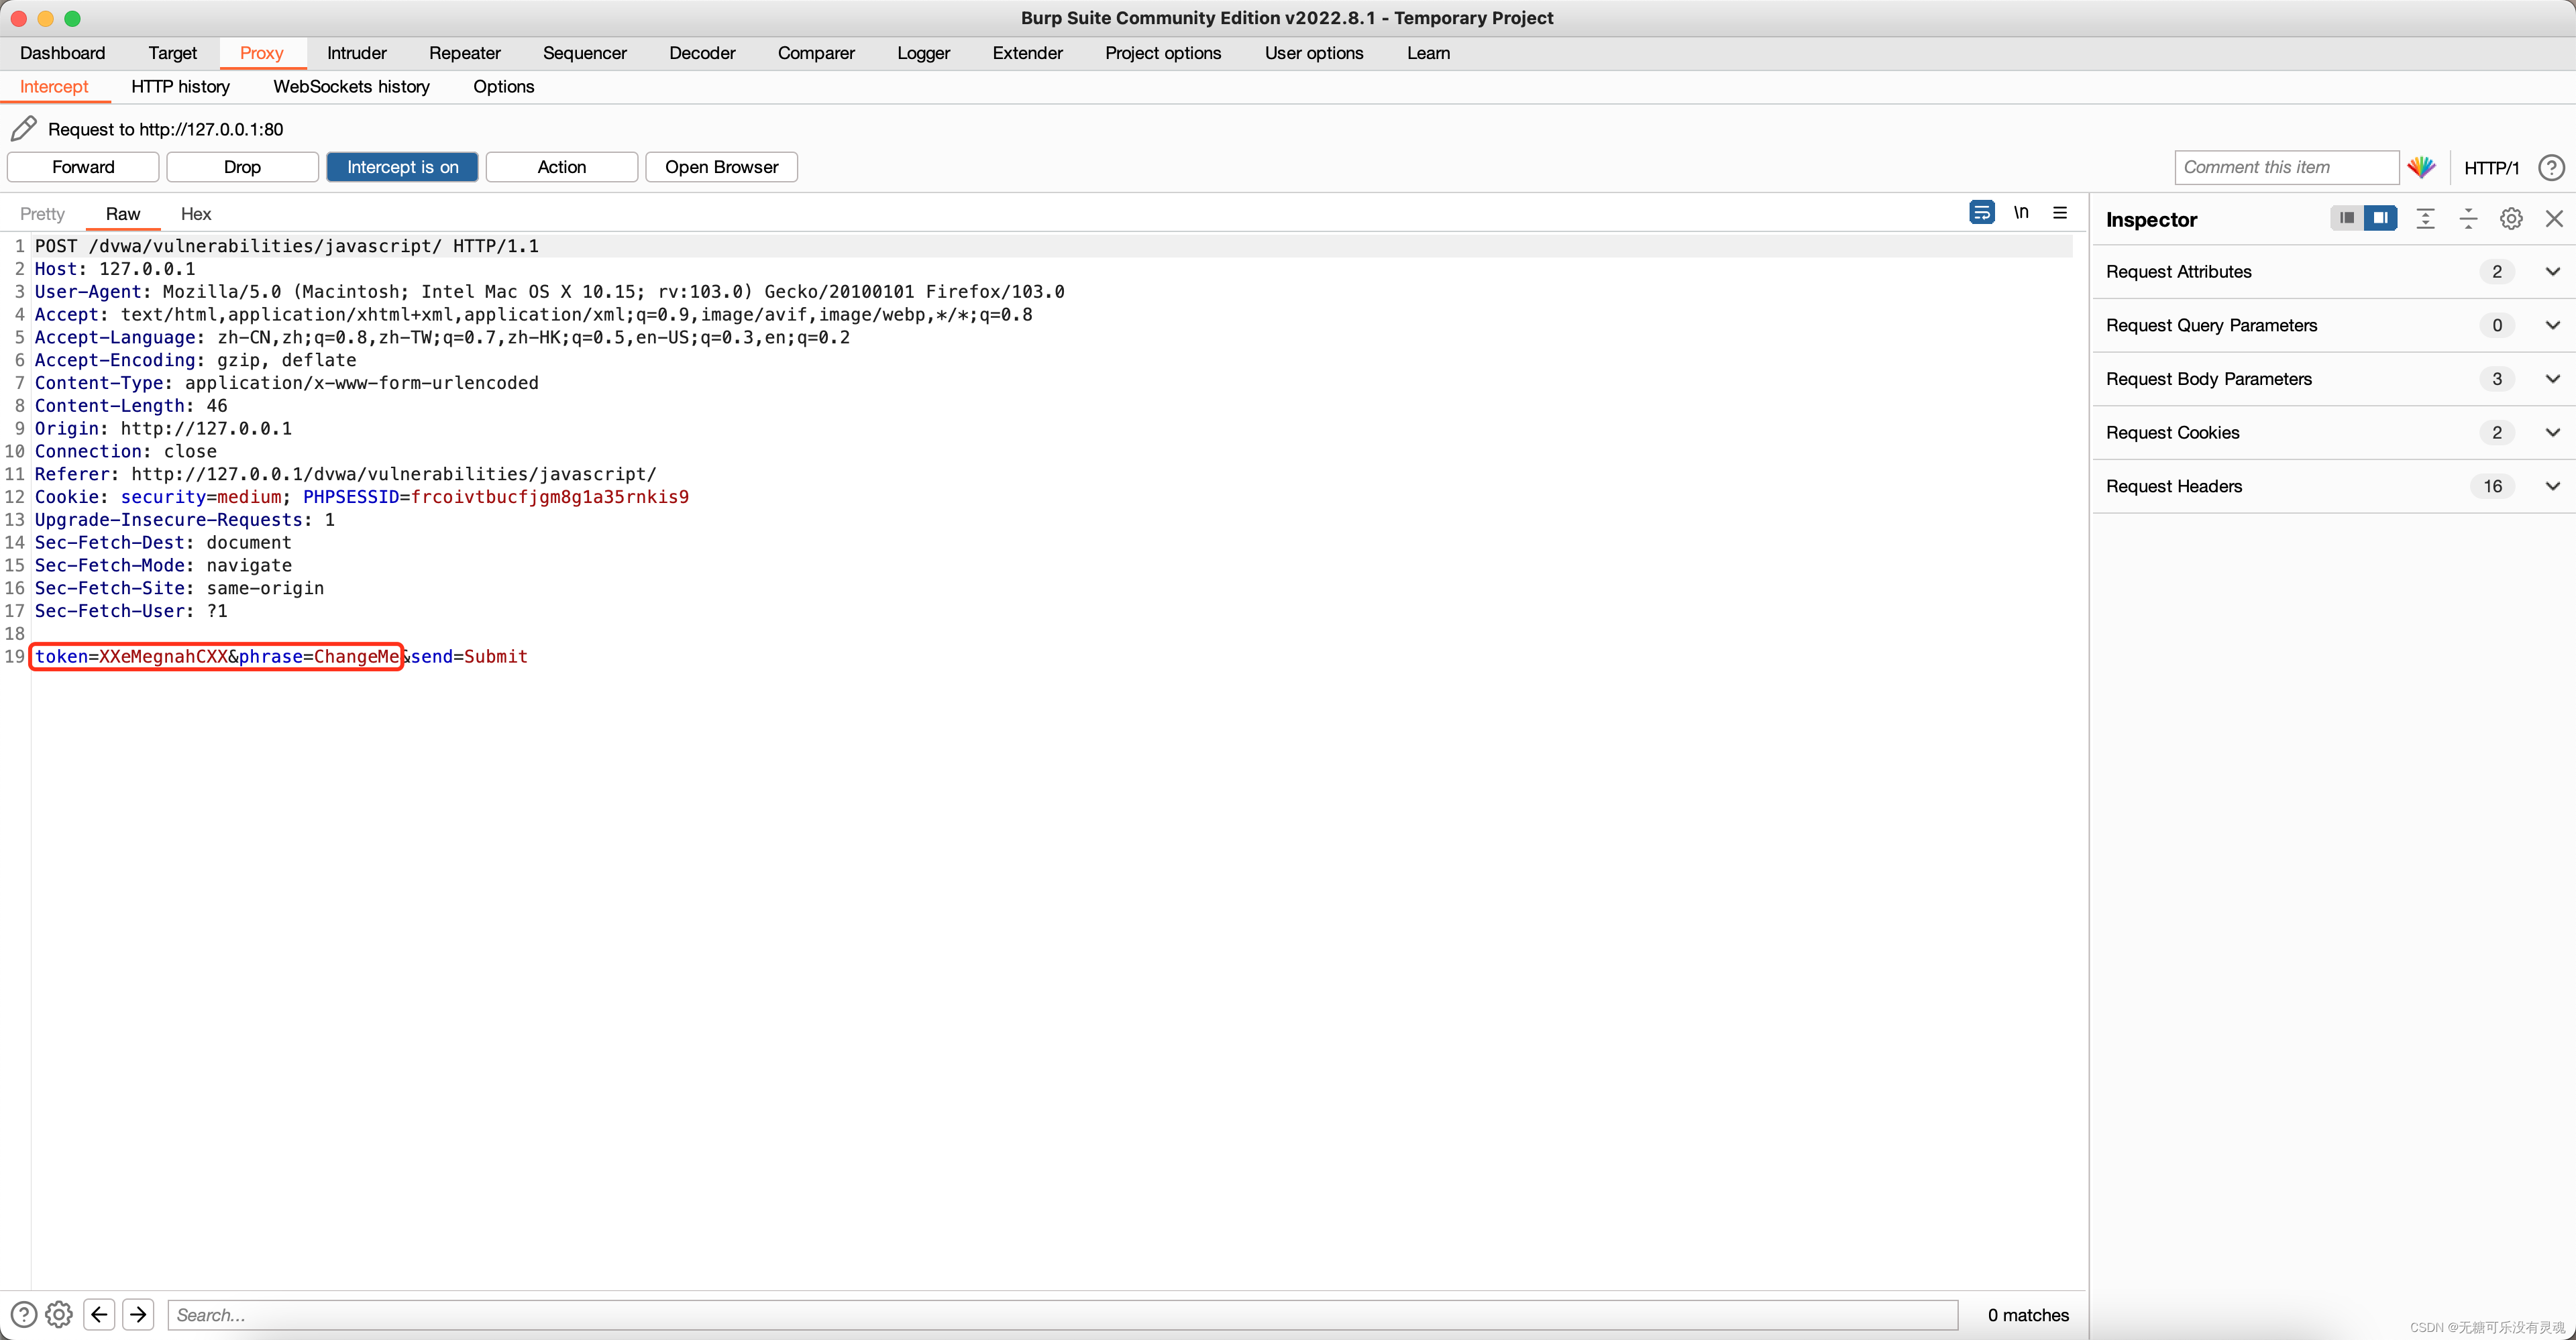Close the Inspector panel
This screenshot has height=1340, width=2576.
pyautogui.click(x=2554, y=219)
